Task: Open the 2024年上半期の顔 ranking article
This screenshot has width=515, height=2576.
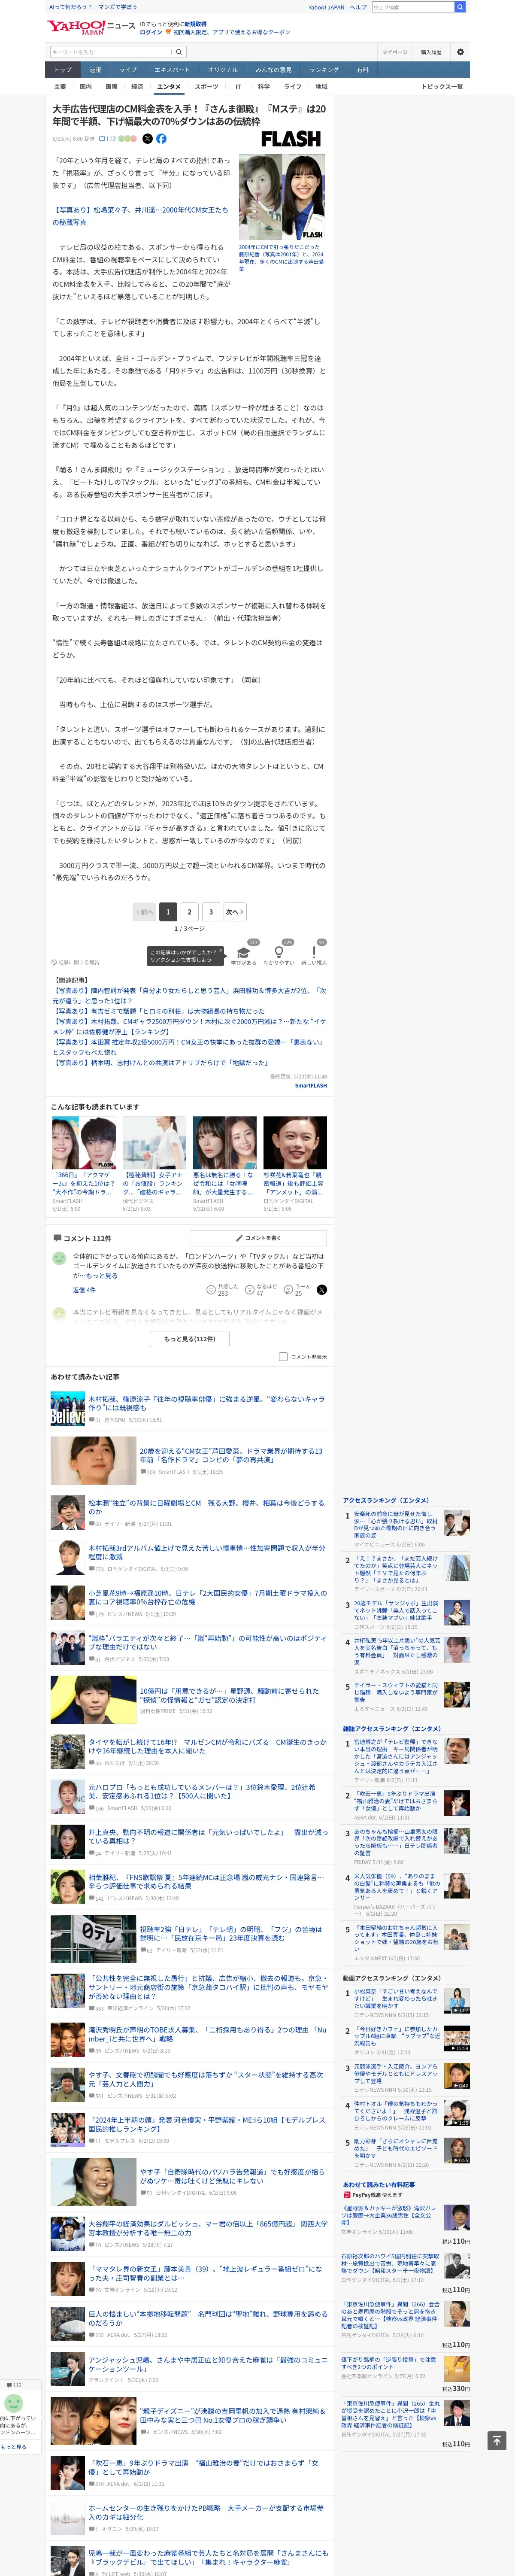Action: click(x=206, y=2124)
